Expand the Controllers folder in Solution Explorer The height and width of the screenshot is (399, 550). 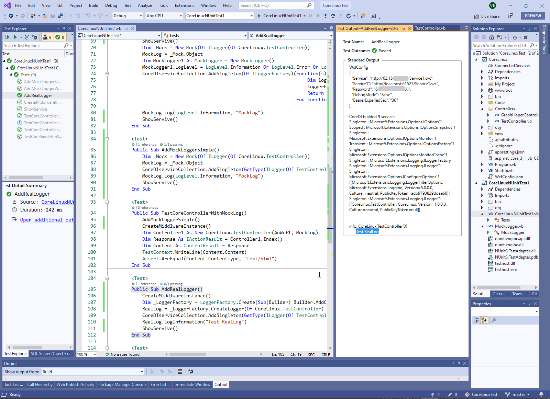pyautogui.click(x=482, y=109)
